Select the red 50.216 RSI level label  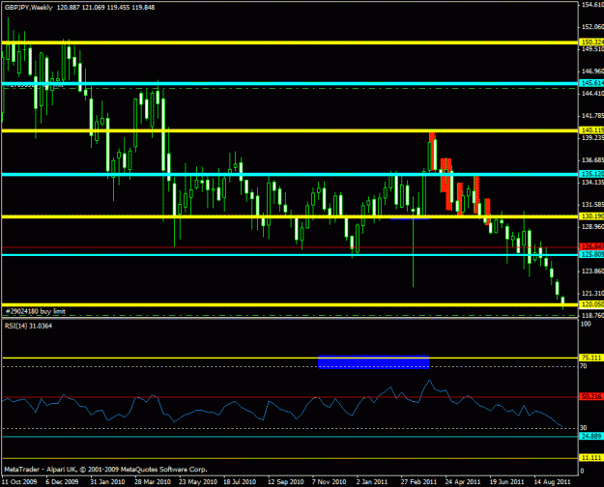point(591,396)
